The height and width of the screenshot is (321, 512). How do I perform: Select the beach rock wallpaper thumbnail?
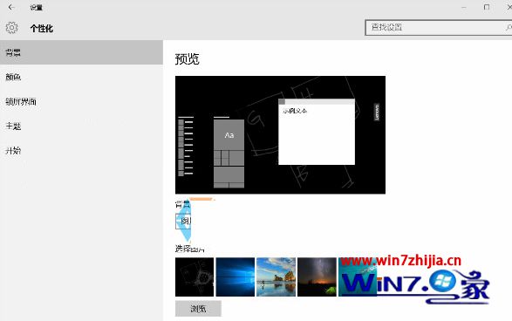tap(276, 277)
